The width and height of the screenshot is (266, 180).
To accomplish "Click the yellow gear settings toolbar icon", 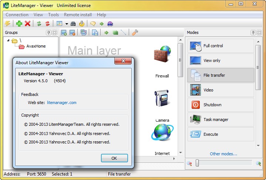I will pos(82,24).
